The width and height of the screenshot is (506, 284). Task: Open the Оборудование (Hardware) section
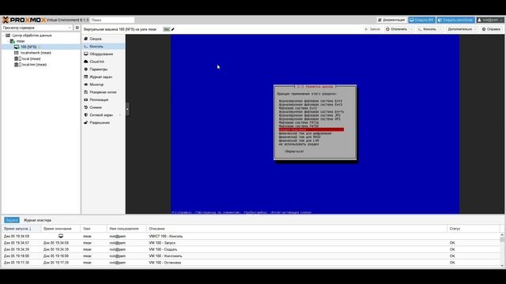101,54
